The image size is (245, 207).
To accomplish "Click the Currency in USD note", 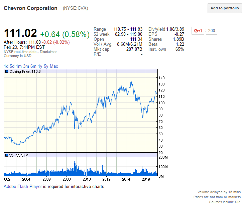I will pos(17,56).
